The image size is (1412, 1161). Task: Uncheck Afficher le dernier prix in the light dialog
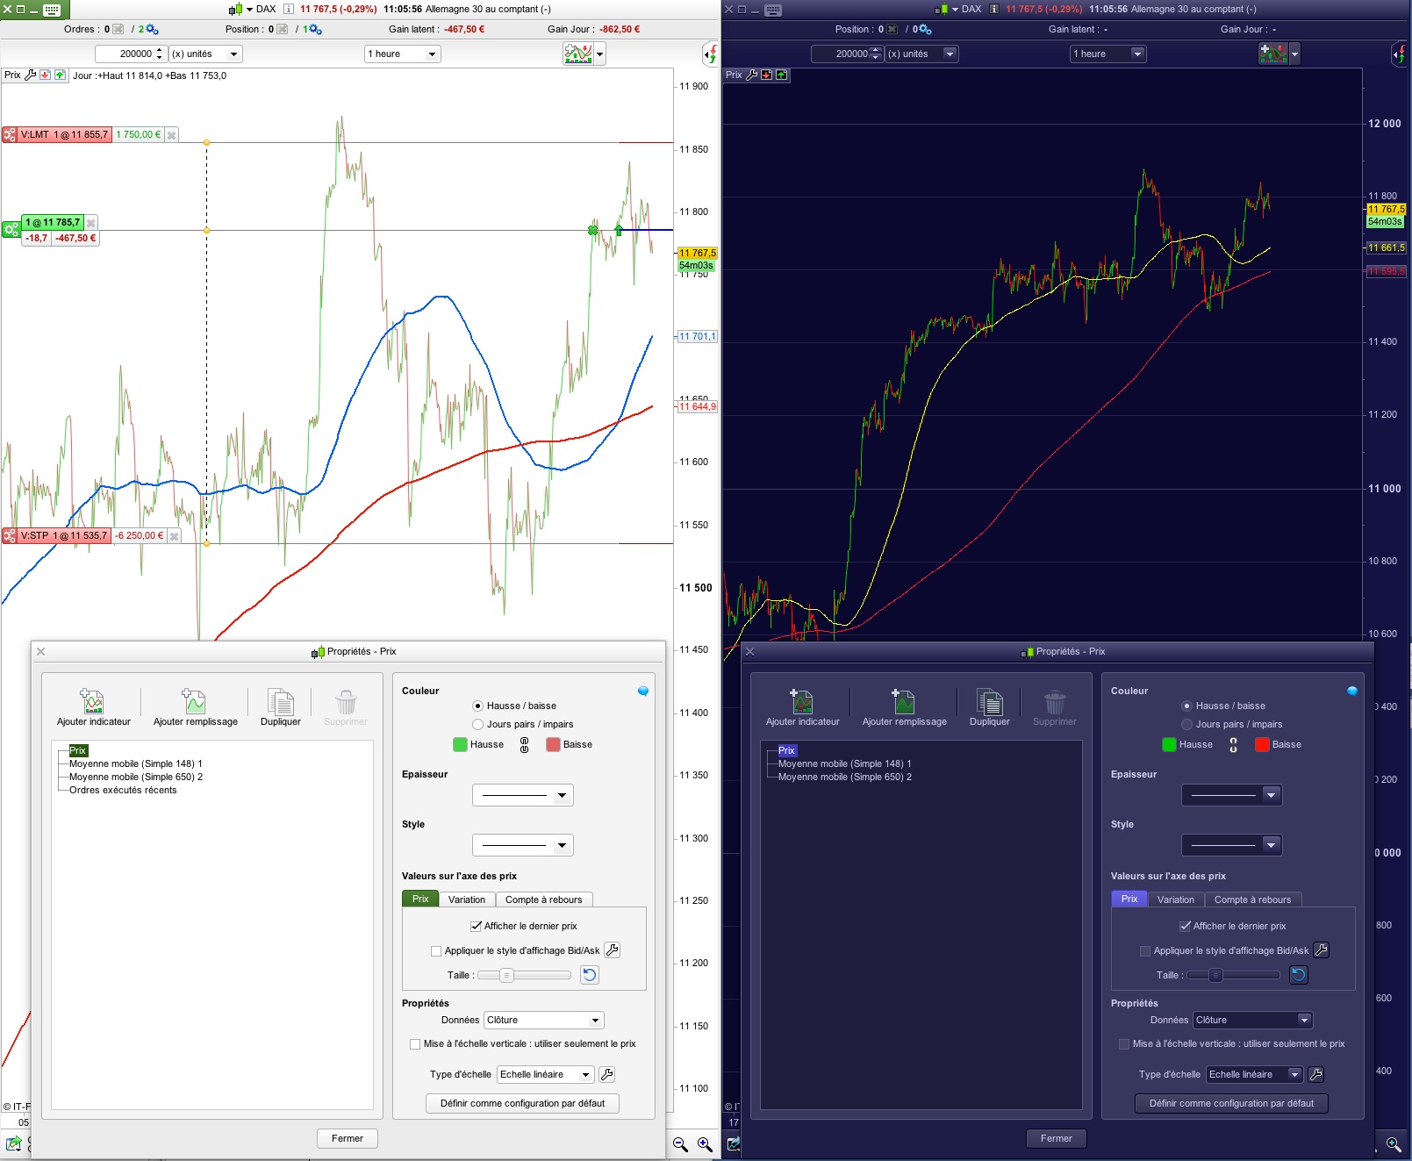click(476, 926)
